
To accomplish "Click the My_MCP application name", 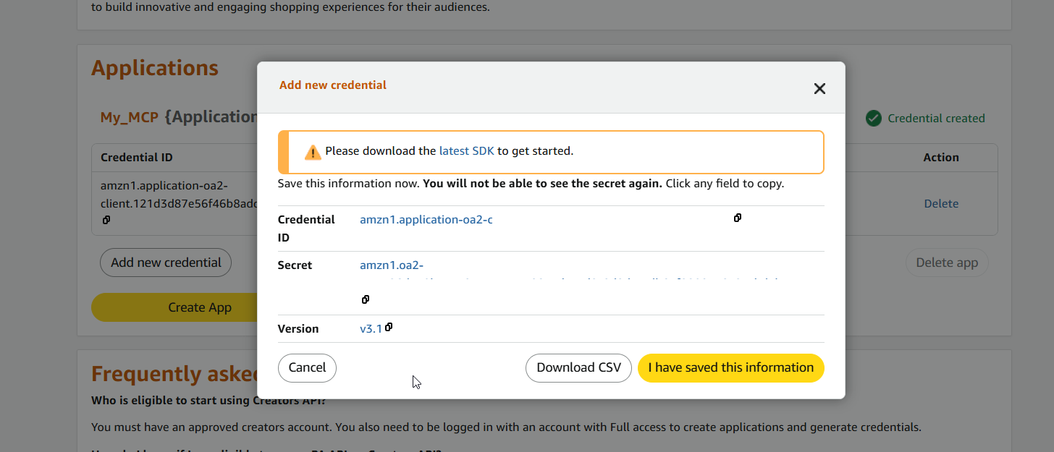I will point(129,117).
